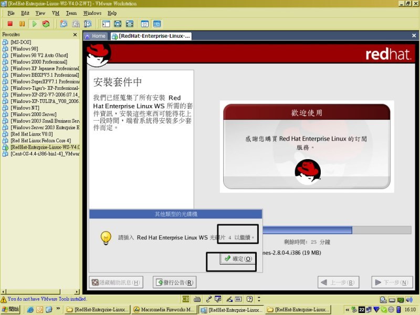The height and width of the screenshot is (315, 420).
Task: Click the right scroll arrow of the Favorites scrollbar
Action: coord(77,291)
